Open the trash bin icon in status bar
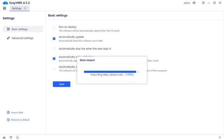Viewport: 224px width, 140px height. tap(11, 137)
